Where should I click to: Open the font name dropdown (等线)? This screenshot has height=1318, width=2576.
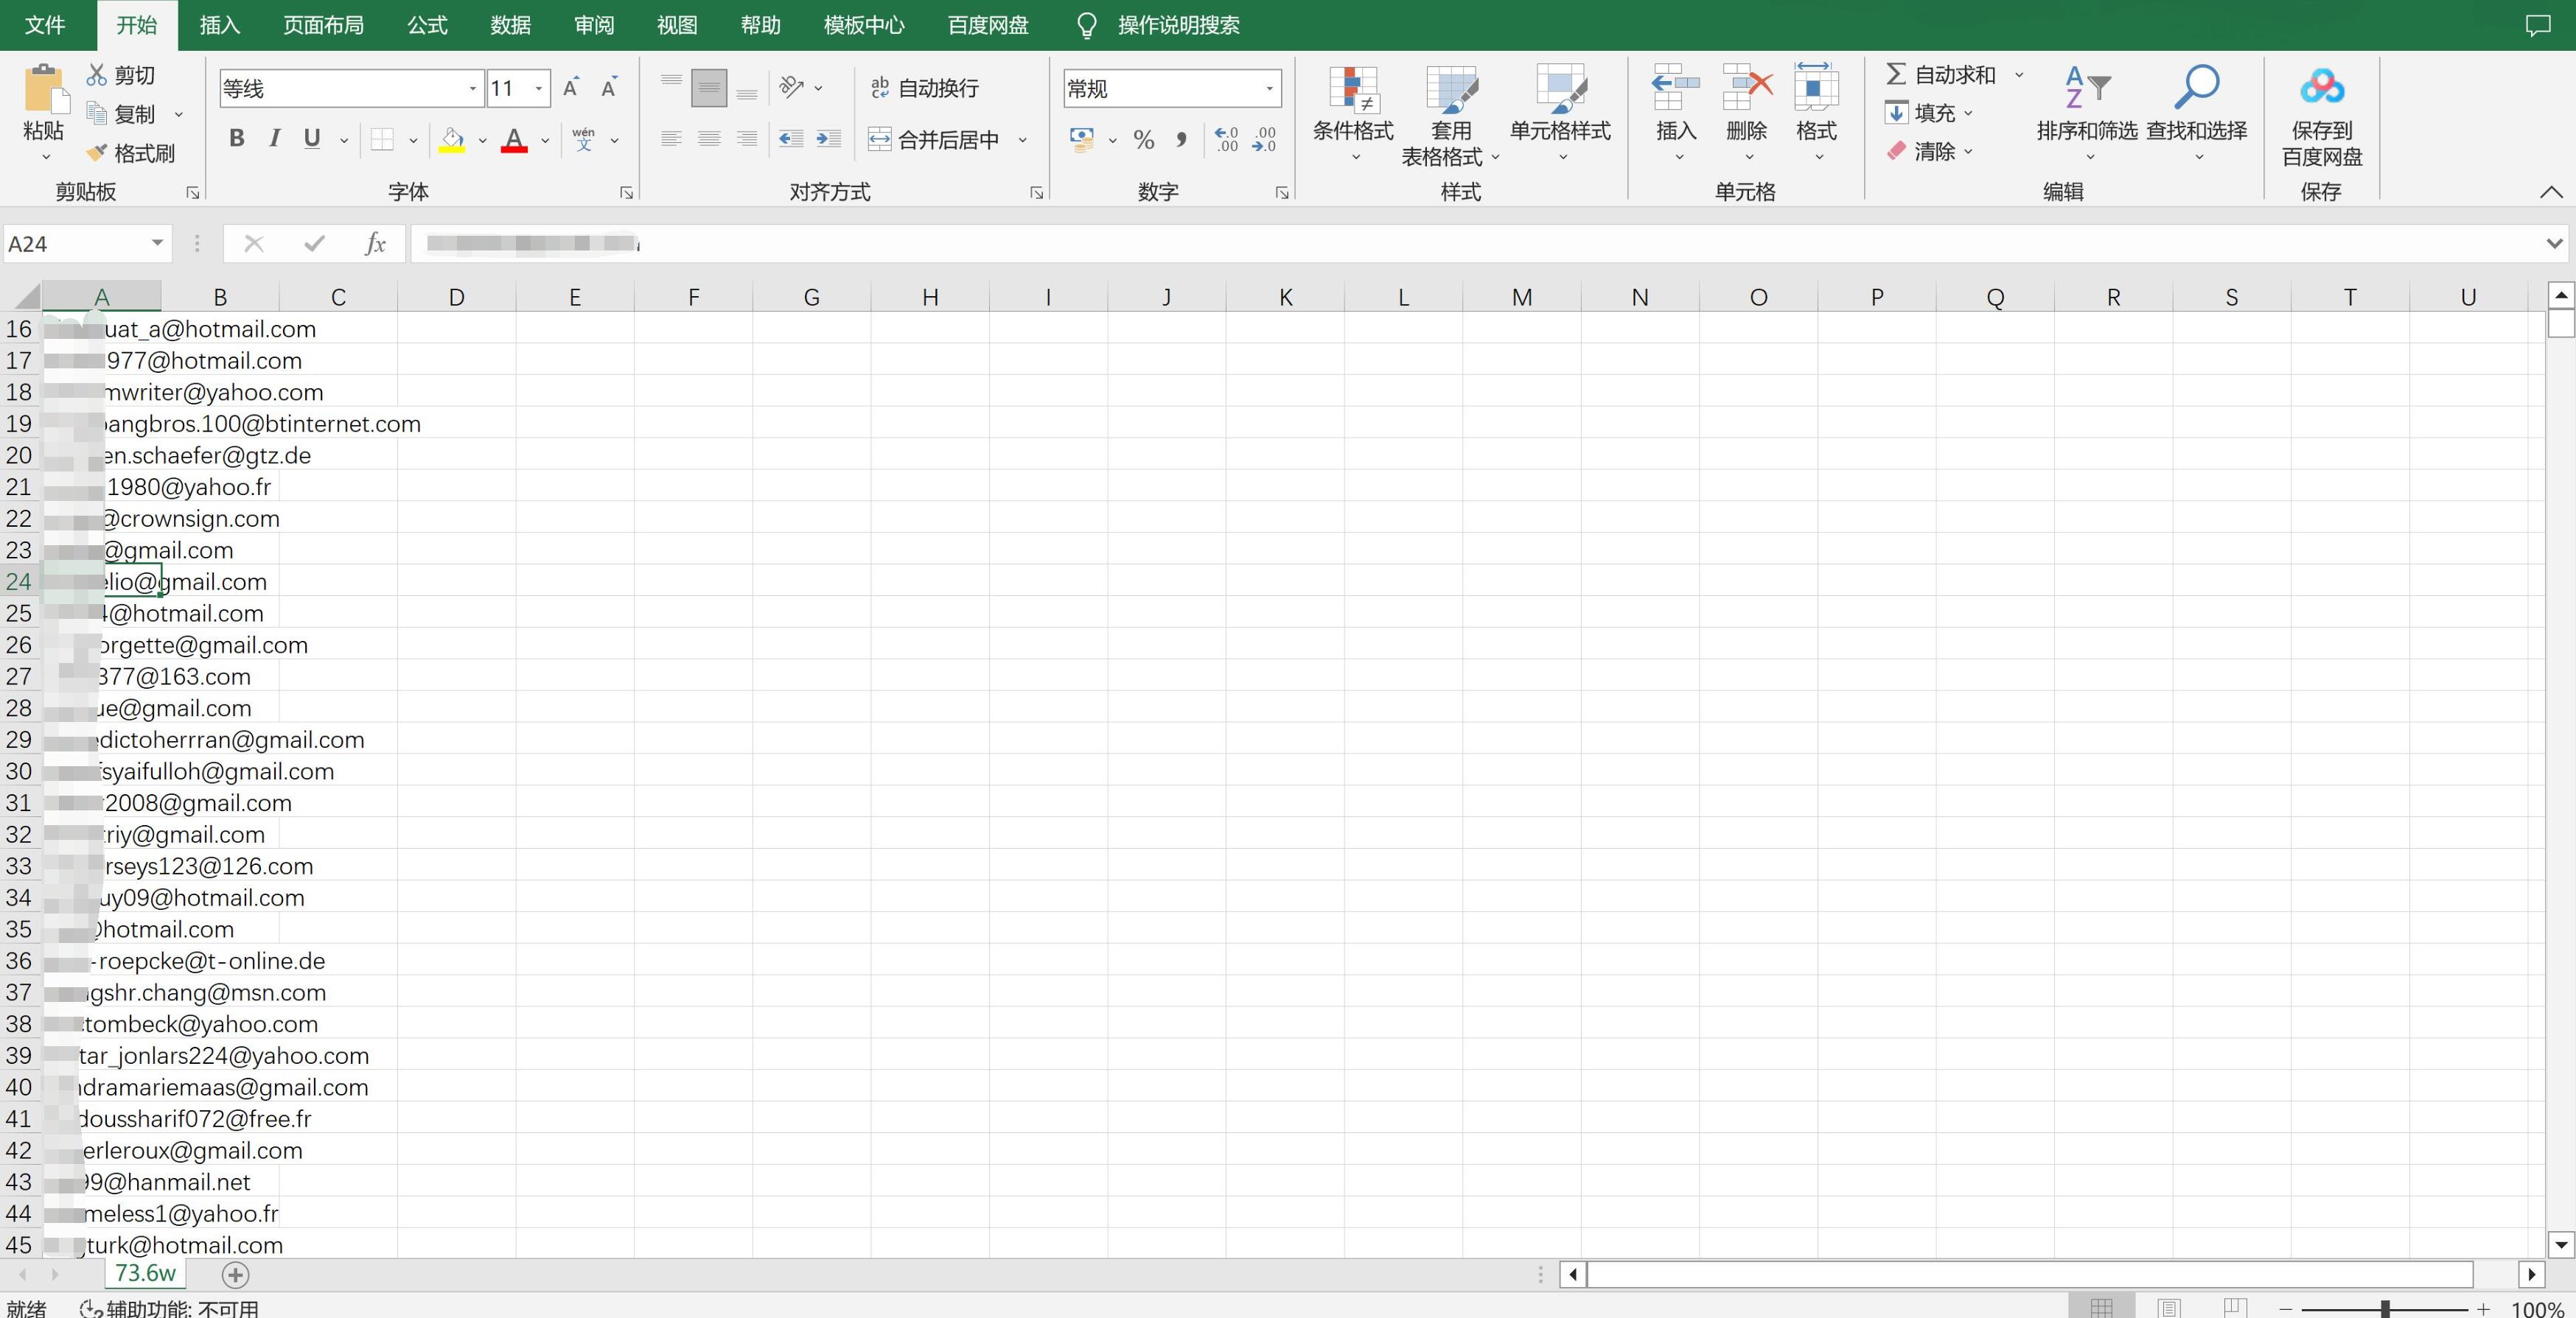473,89
